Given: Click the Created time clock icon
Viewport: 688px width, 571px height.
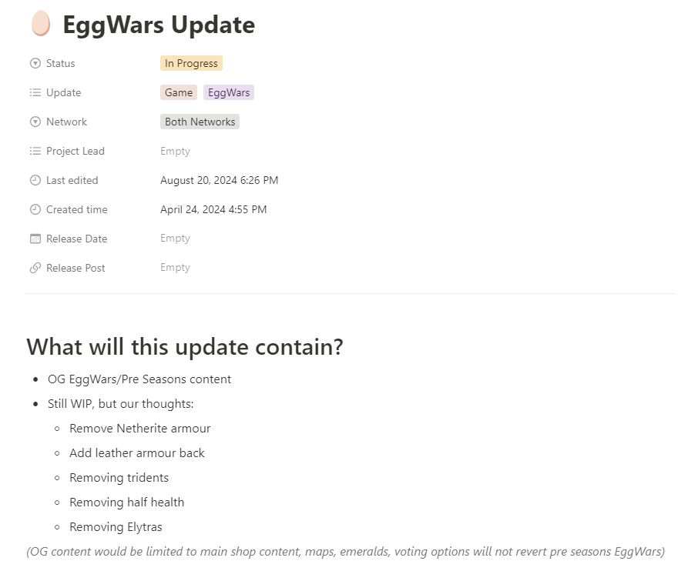Looking at the screenshot, I should (x=35, y=209).
